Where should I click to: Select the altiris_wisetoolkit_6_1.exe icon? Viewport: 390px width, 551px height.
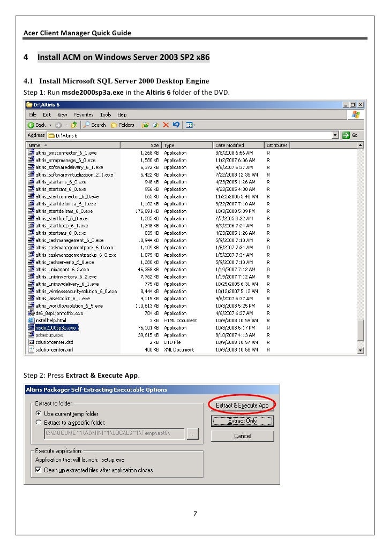31,299
